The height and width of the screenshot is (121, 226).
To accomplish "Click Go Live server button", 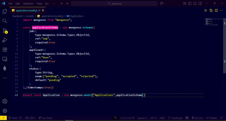I will 197,118.
